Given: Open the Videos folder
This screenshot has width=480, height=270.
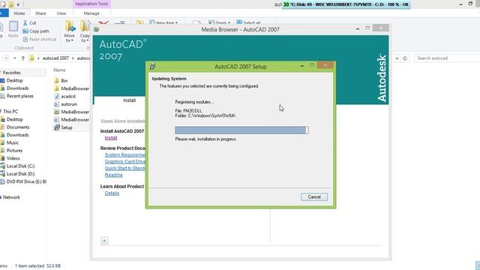Looking at the screenshot, I should [13, 158].
